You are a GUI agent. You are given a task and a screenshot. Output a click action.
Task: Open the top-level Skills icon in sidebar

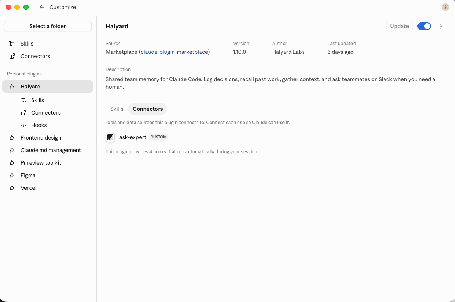click(x=12, y=44)
